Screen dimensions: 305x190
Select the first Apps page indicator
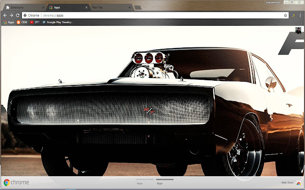tap(145, 181)
